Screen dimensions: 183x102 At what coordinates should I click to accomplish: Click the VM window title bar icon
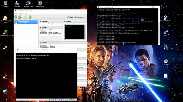pos(17,50)
